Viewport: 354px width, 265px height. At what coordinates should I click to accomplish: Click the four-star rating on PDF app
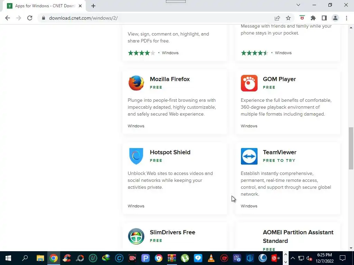[x=141, y=53]
